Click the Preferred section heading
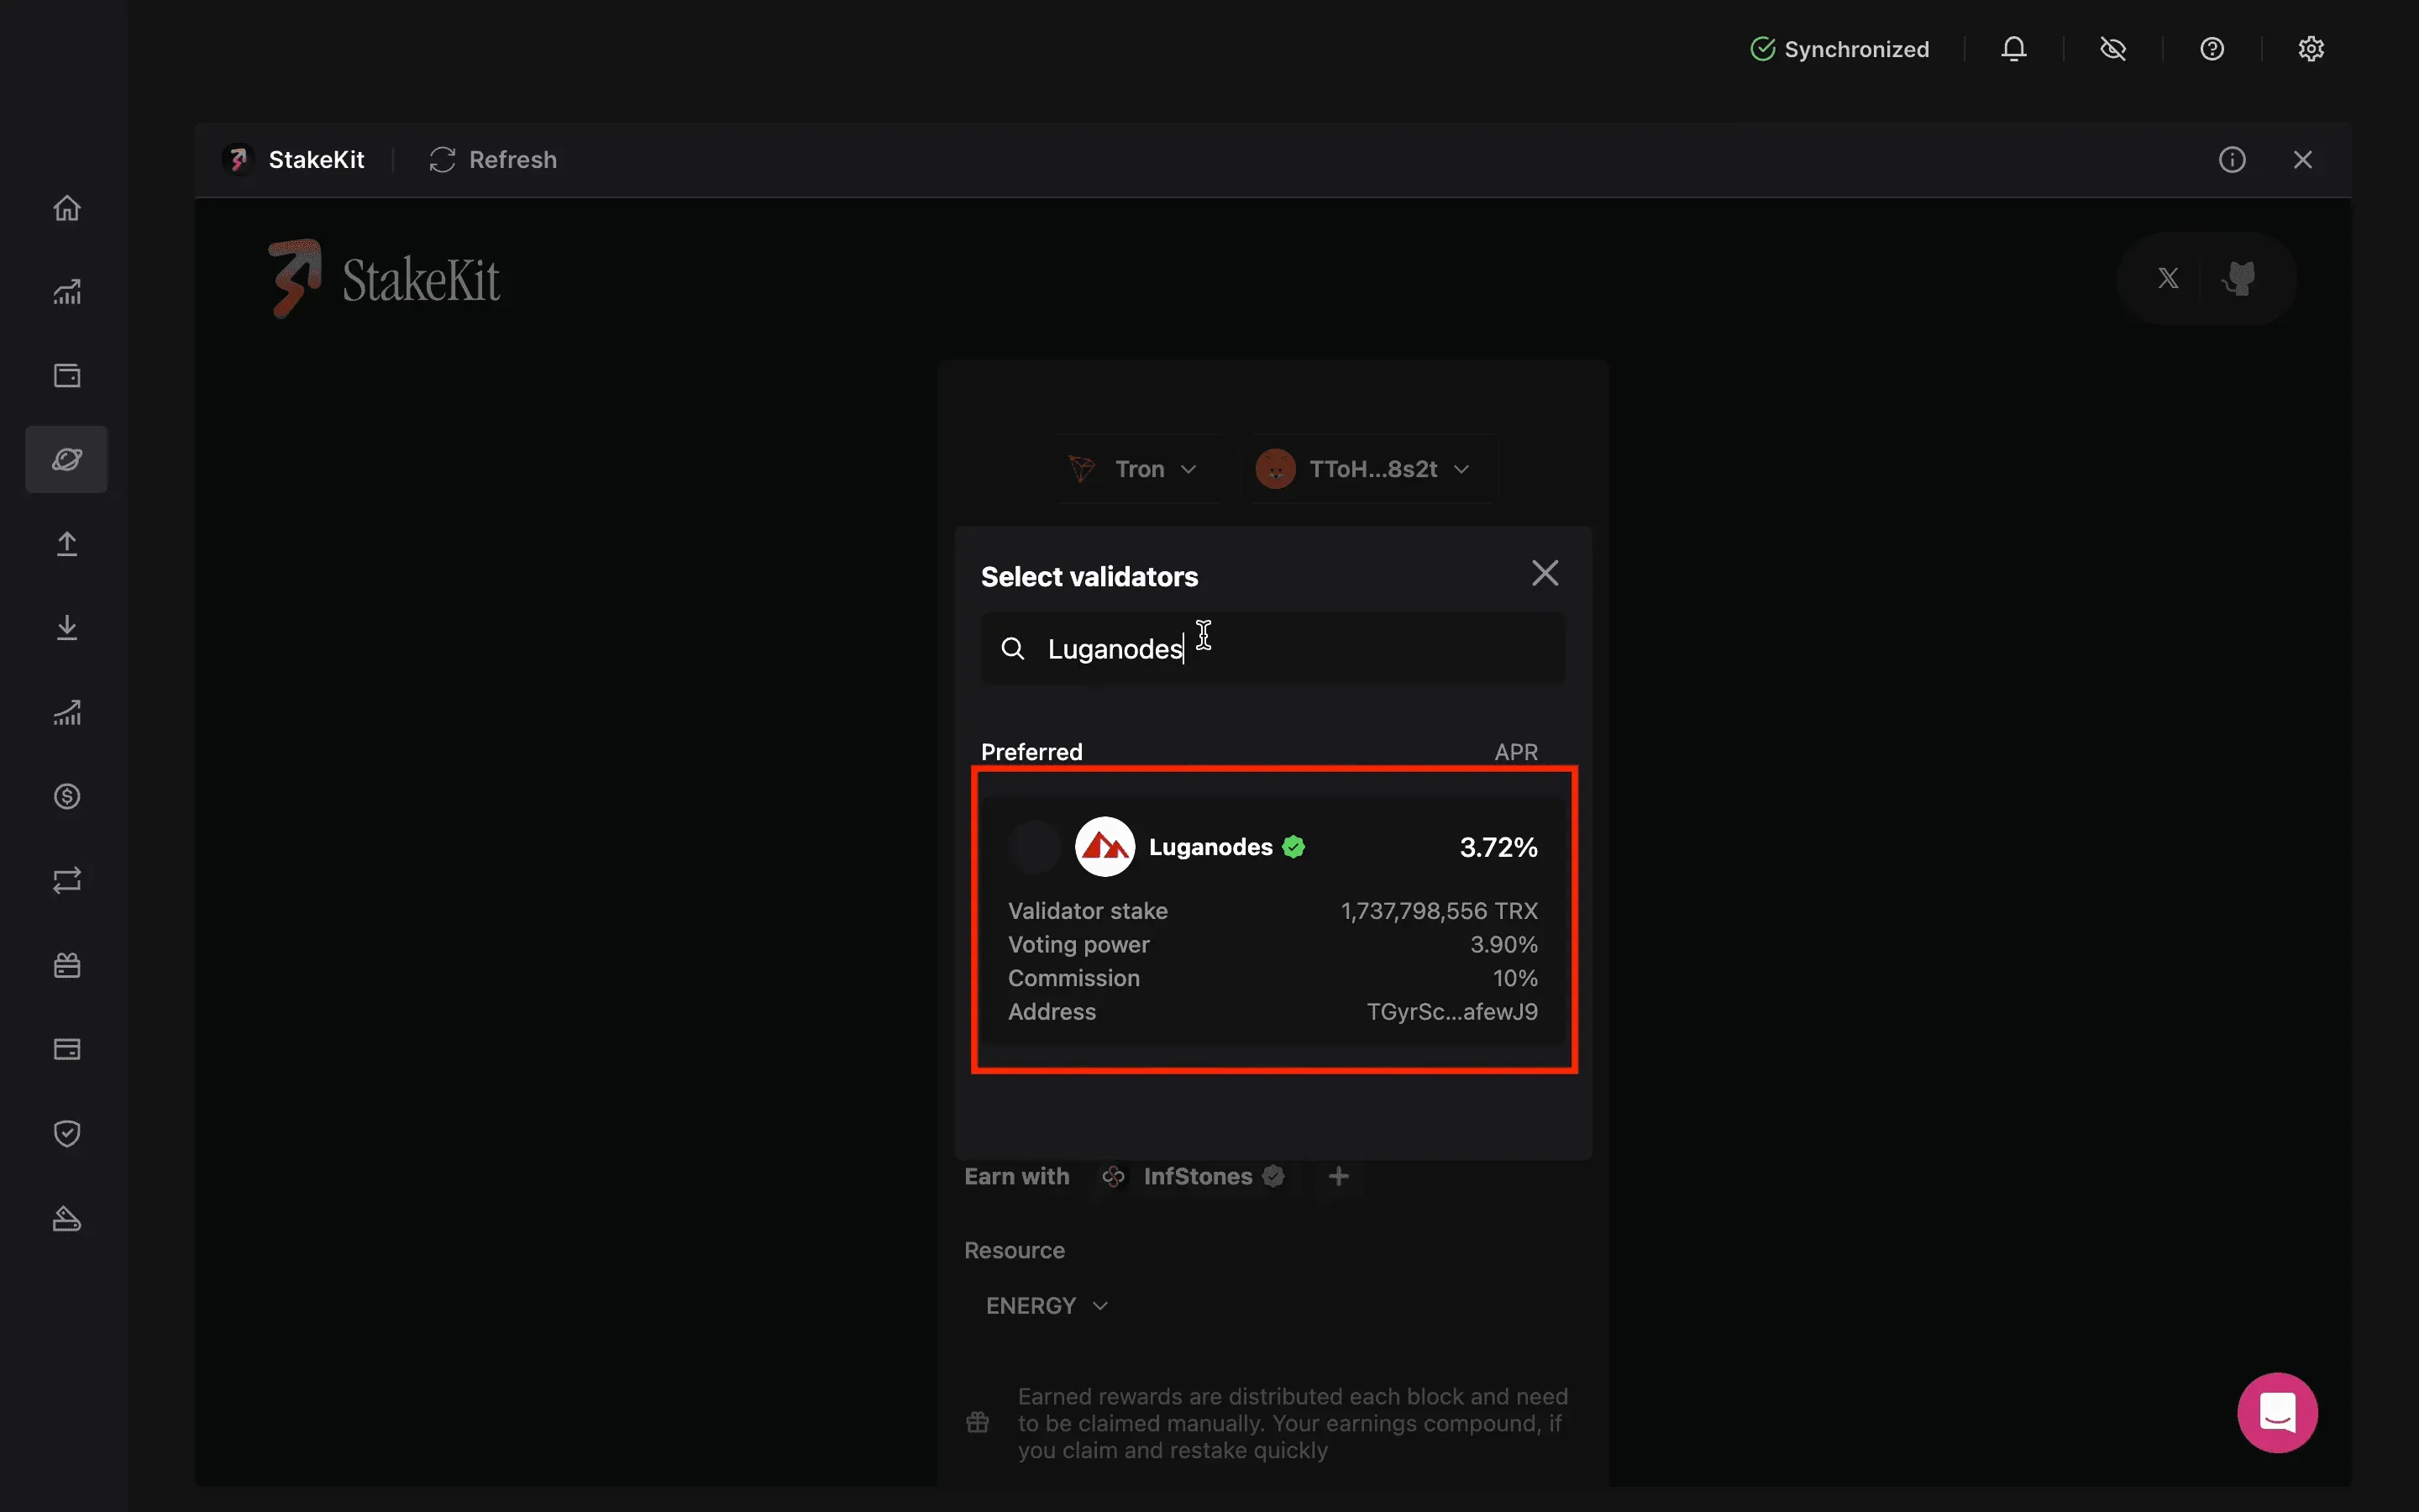The height and width of the screenshot is (1512, 2419). 1031,752
